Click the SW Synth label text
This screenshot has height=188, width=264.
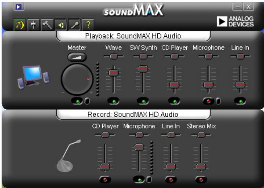click(x=143, y=48)
